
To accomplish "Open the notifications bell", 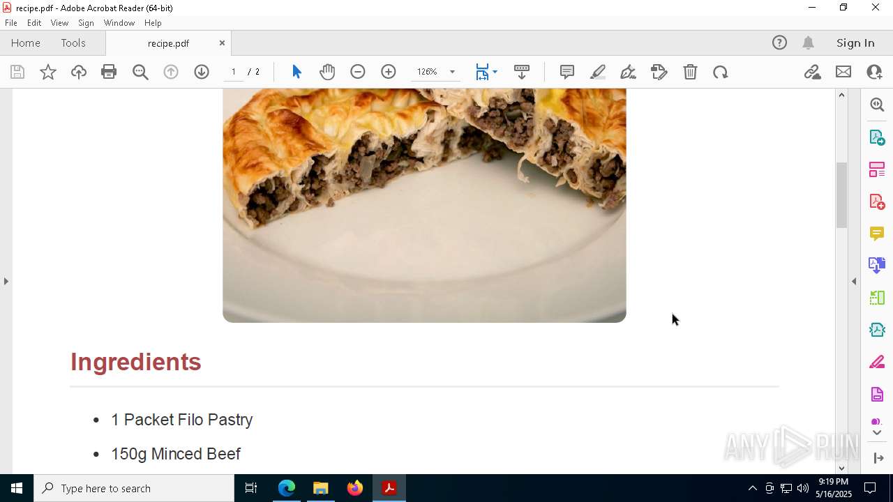I will click(809, 43).
